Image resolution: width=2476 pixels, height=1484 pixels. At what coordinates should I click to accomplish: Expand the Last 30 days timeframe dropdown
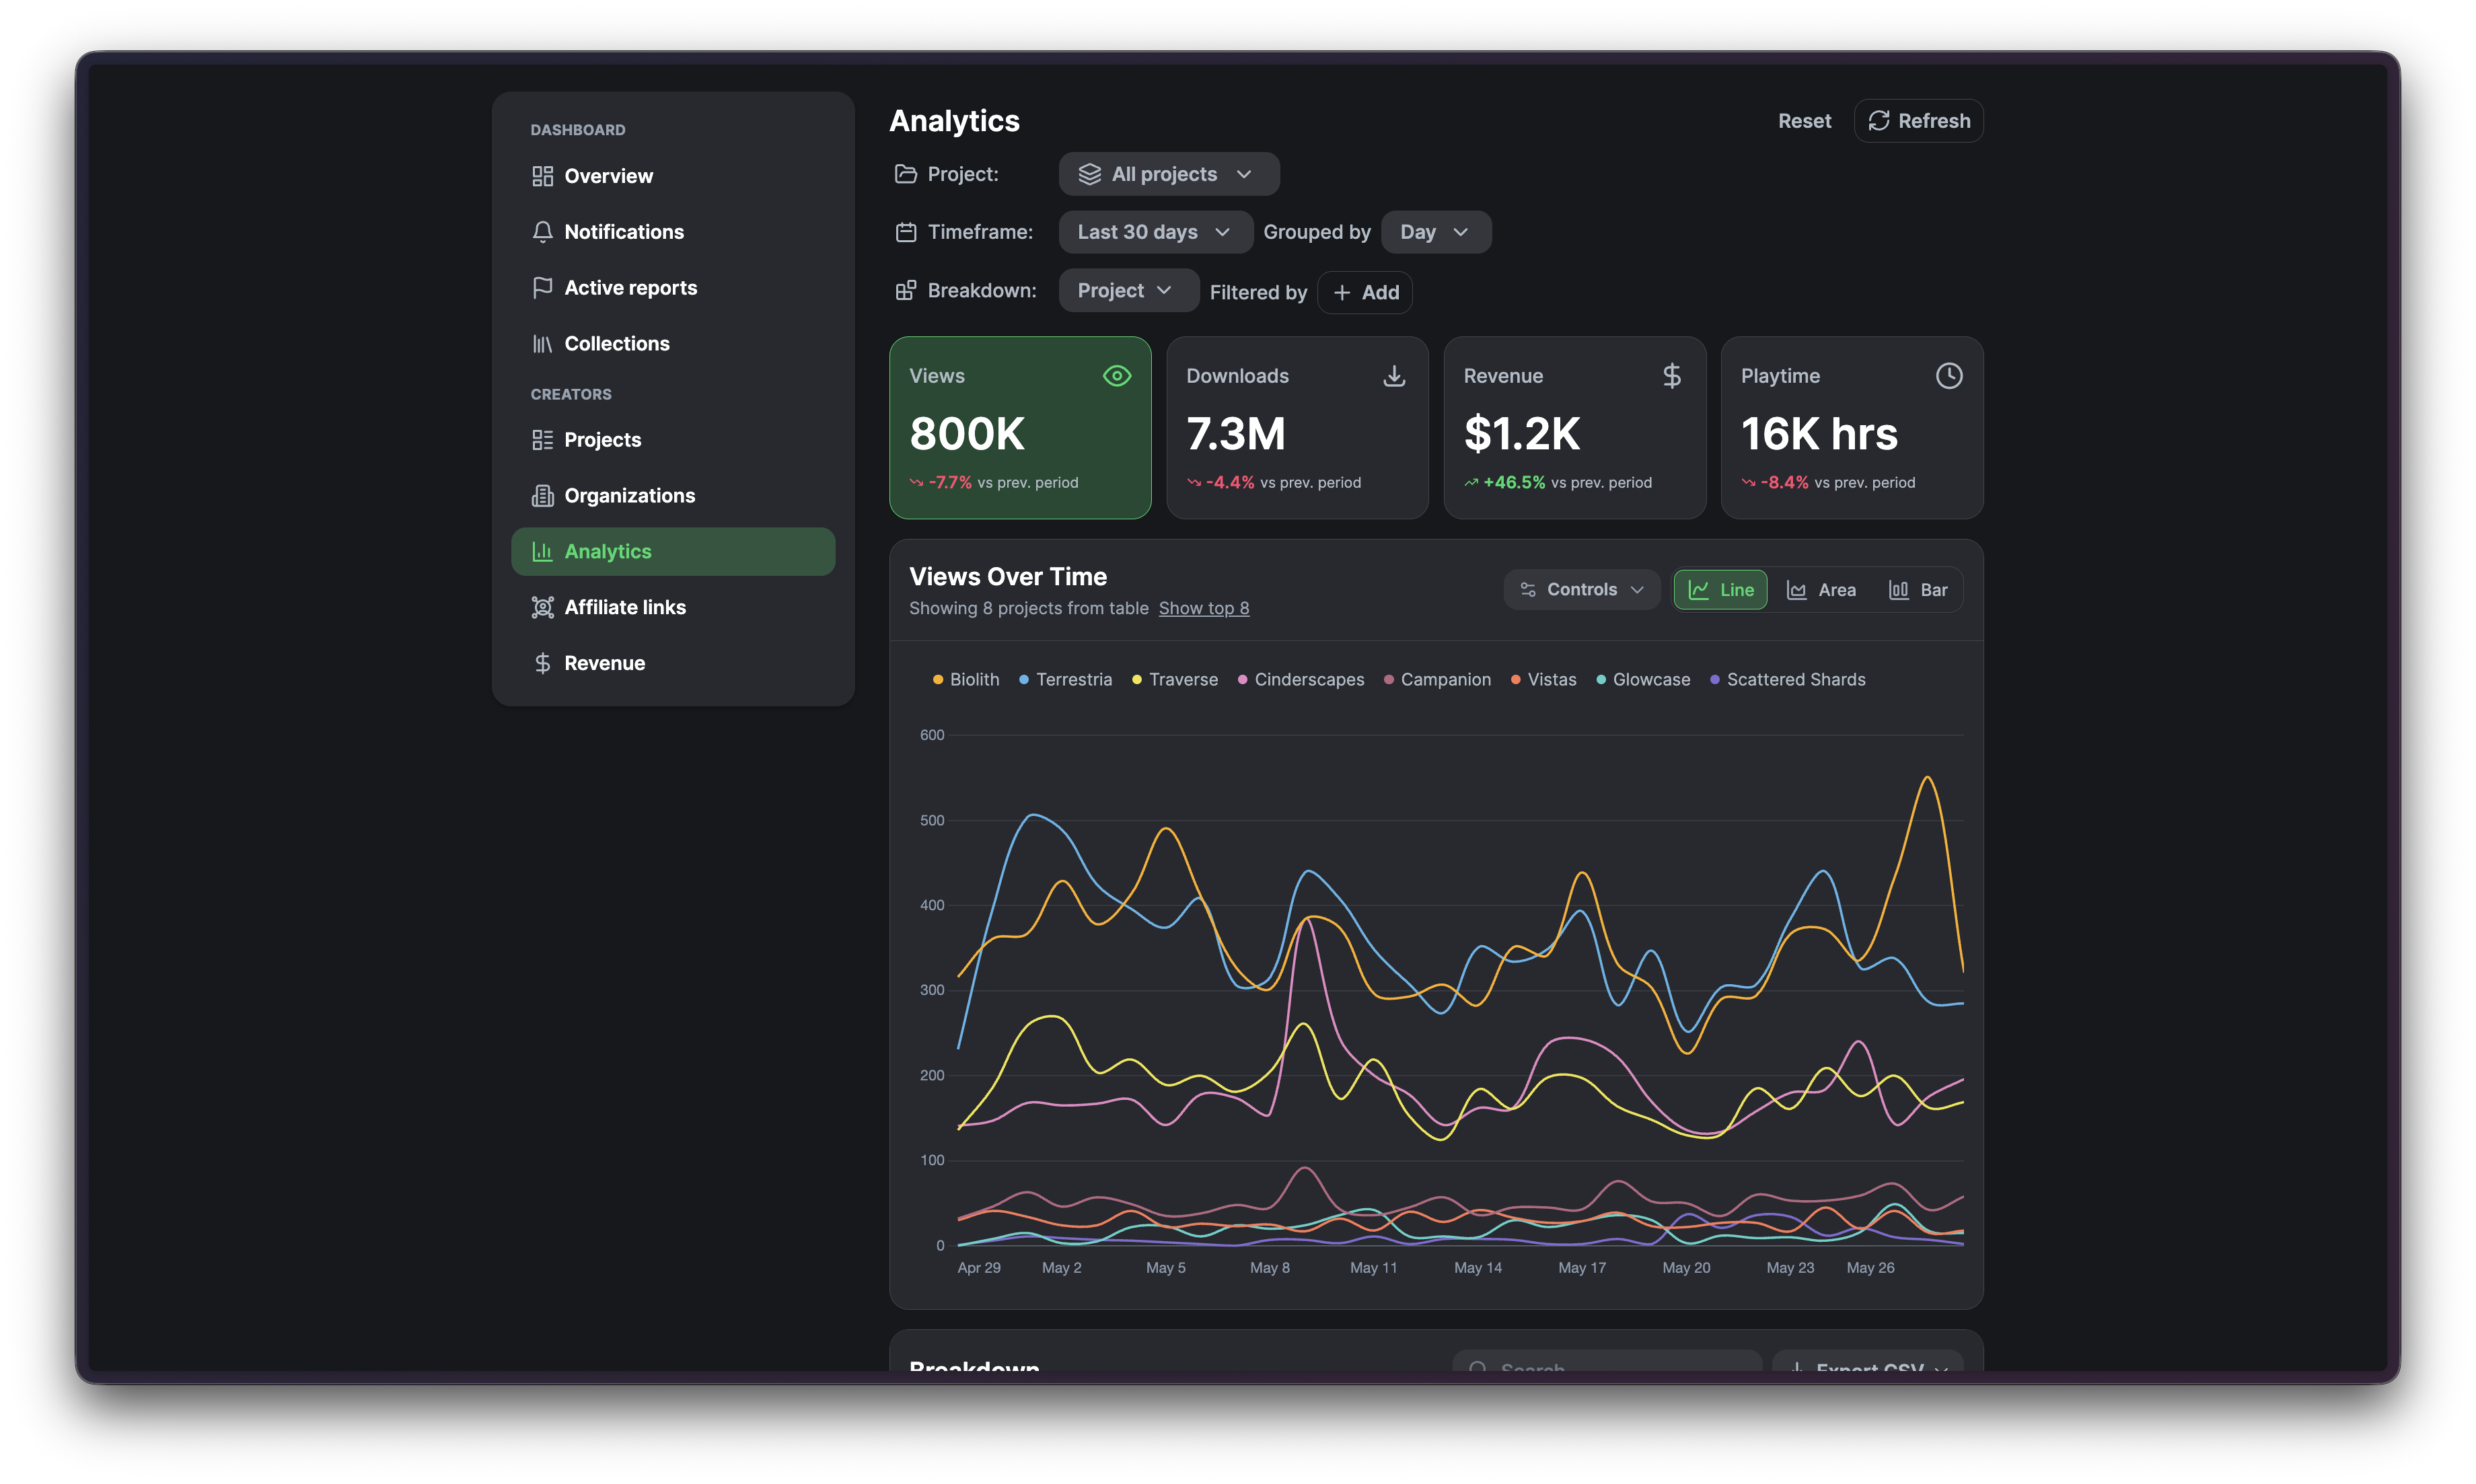pos(1155,232)
